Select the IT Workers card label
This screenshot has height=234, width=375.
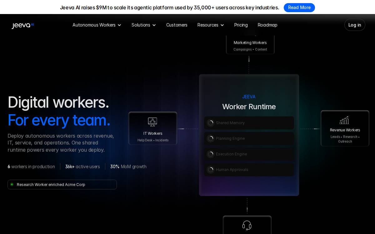point(153,134)
